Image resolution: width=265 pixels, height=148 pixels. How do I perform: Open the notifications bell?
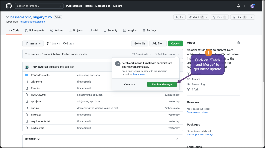238,6
